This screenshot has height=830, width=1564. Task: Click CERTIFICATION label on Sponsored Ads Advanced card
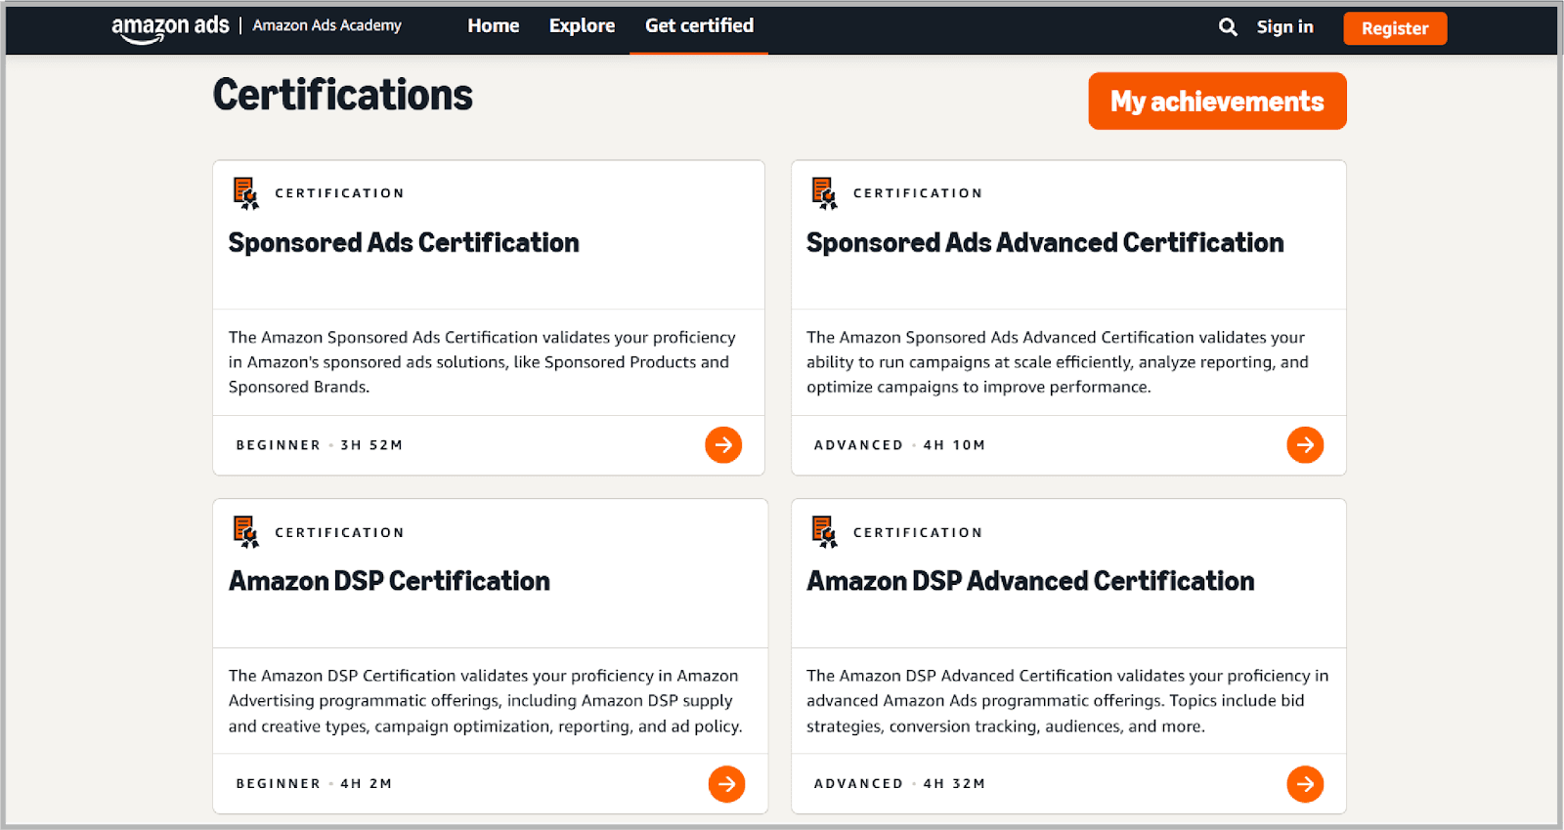point(918,193)
